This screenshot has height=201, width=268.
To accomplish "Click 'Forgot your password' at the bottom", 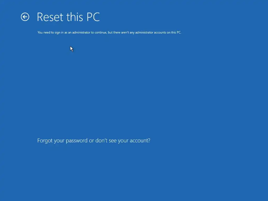I will click(x=62, y=141).
